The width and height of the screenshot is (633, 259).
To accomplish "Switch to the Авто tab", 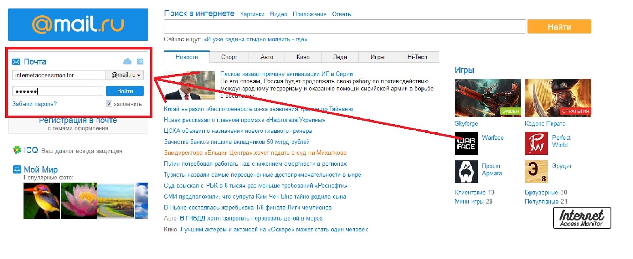I will point(267,57).
